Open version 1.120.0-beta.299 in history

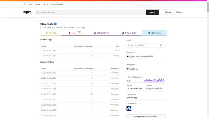tap(49, 89)
